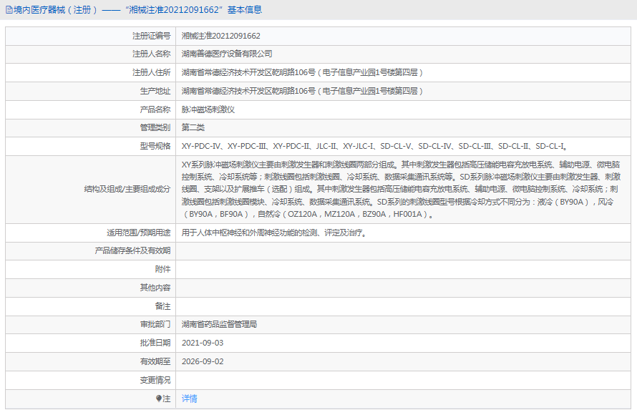Screen dimensions: 637x415
Task: Click the 变更情况 label
Action: tap(155, 380)
